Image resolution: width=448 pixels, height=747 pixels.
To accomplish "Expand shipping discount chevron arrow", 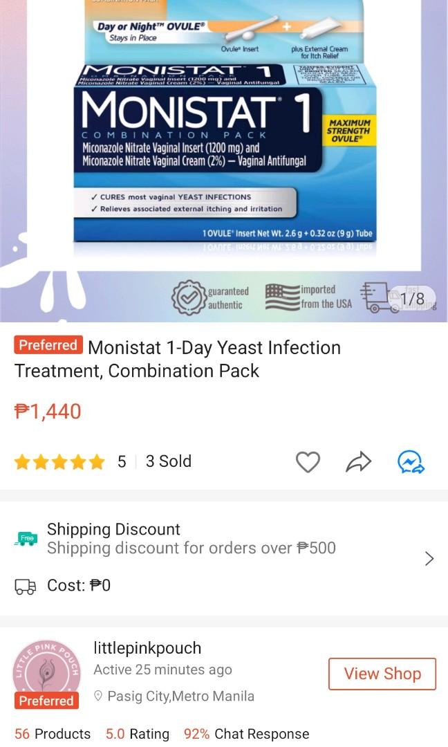I will (429, 558).
